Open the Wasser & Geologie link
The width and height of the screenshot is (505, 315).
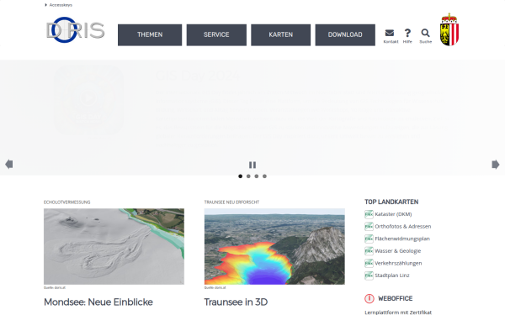coord(398,250)
